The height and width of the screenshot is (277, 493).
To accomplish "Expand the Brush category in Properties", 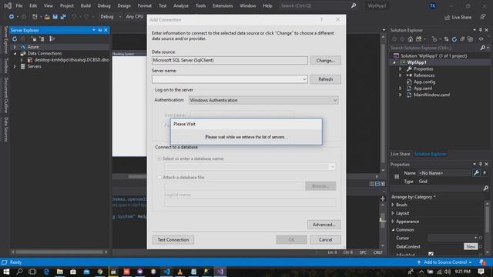I will tap(393, 205).
